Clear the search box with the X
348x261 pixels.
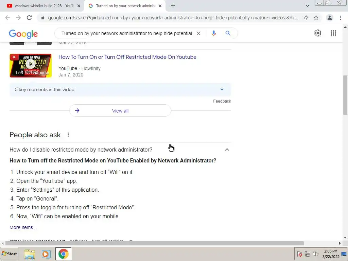point(198,33)
